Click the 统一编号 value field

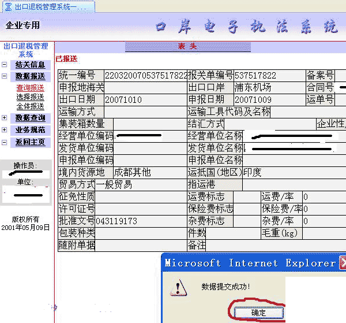click(x=146, y=76)
